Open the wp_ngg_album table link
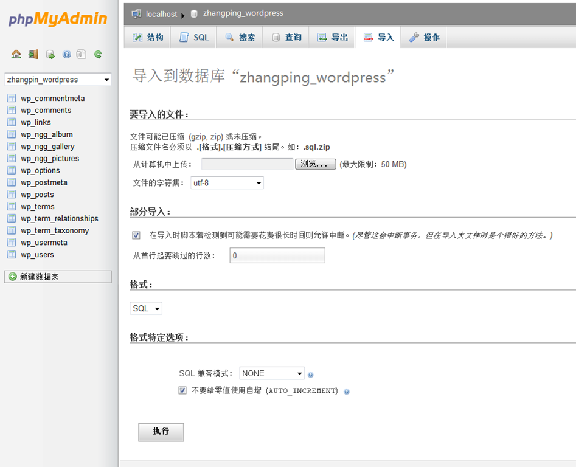This screenshot has height=467, width=576. coord(47,134)
